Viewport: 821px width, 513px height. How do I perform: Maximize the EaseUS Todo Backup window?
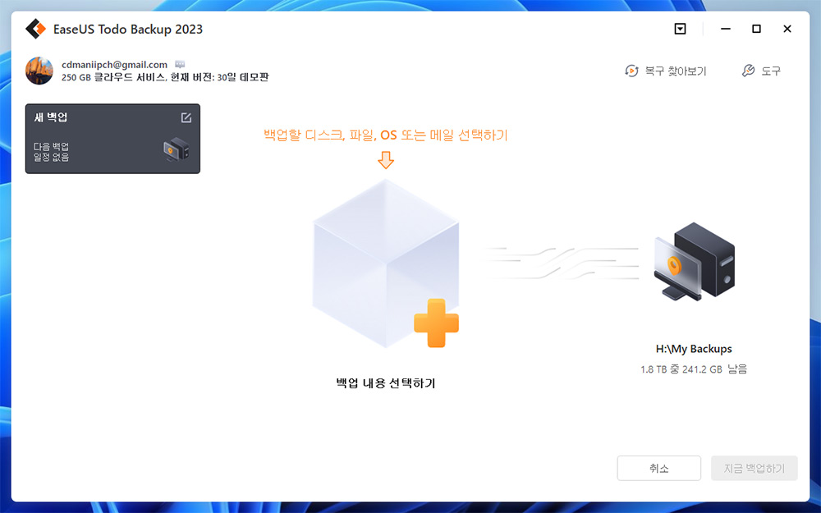756,29
